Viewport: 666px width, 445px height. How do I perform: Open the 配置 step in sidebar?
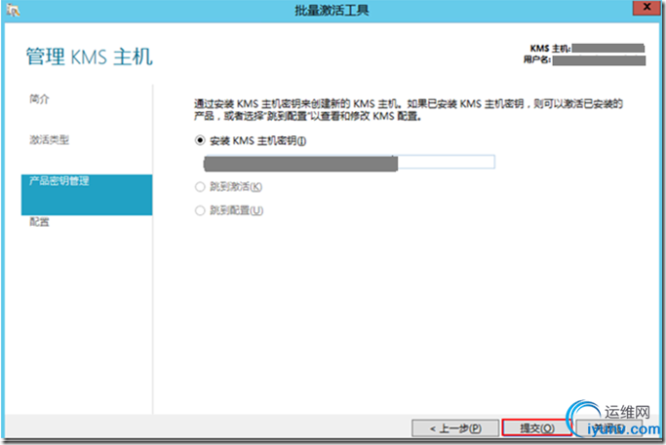(x=40, y=222)
